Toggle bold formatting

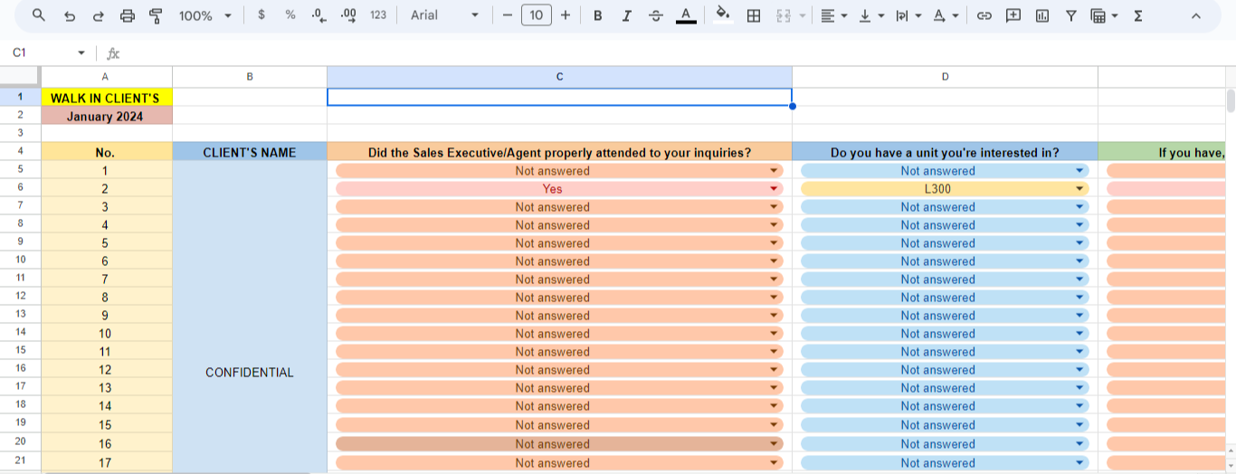(x=597, y=15)
